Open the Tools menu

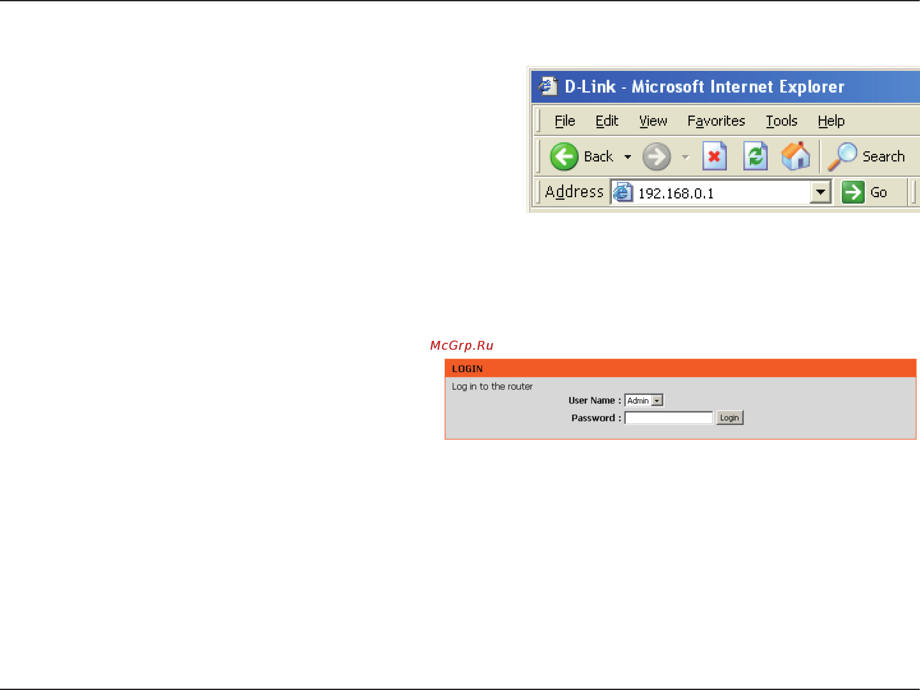pos(781,121)
